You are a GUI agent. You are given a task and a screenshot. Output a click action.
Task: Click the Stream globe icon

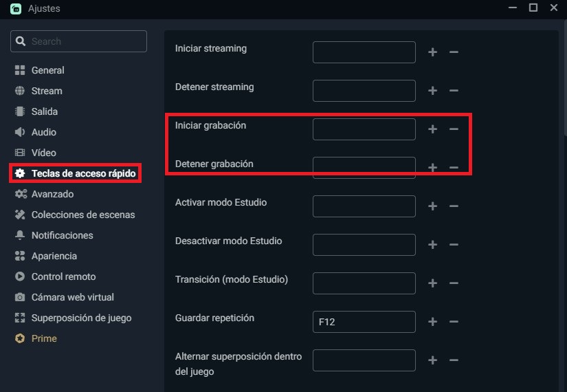pyautogui.click(x=20, y=91)
